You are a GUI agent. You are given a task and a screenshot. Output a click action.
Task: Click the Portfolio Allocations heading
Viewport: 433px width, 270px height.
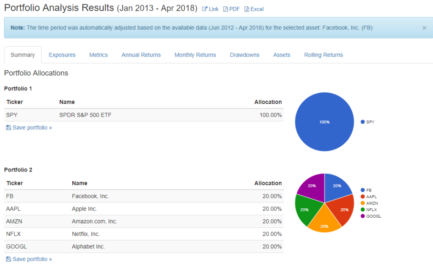pos(36,73)
